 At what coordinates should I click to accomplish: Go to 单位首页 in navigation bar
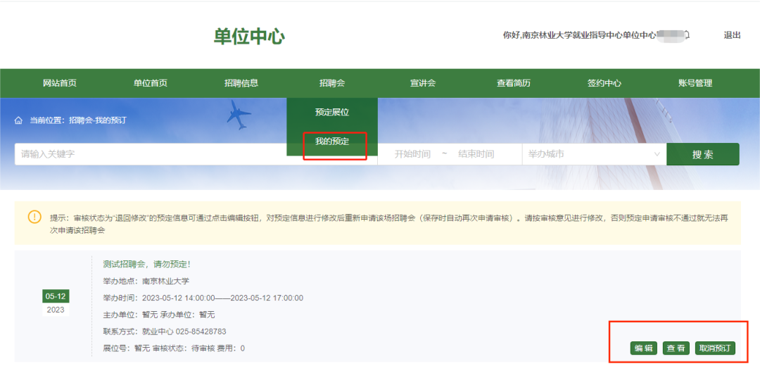pos(151,83)
